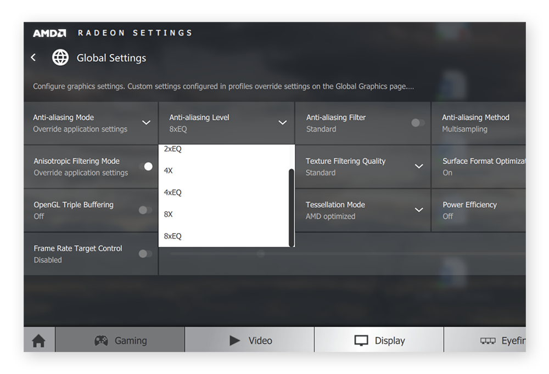Enable Frame Rate Target Control switch
549x374 pixels.
click(x=145, y=254)
